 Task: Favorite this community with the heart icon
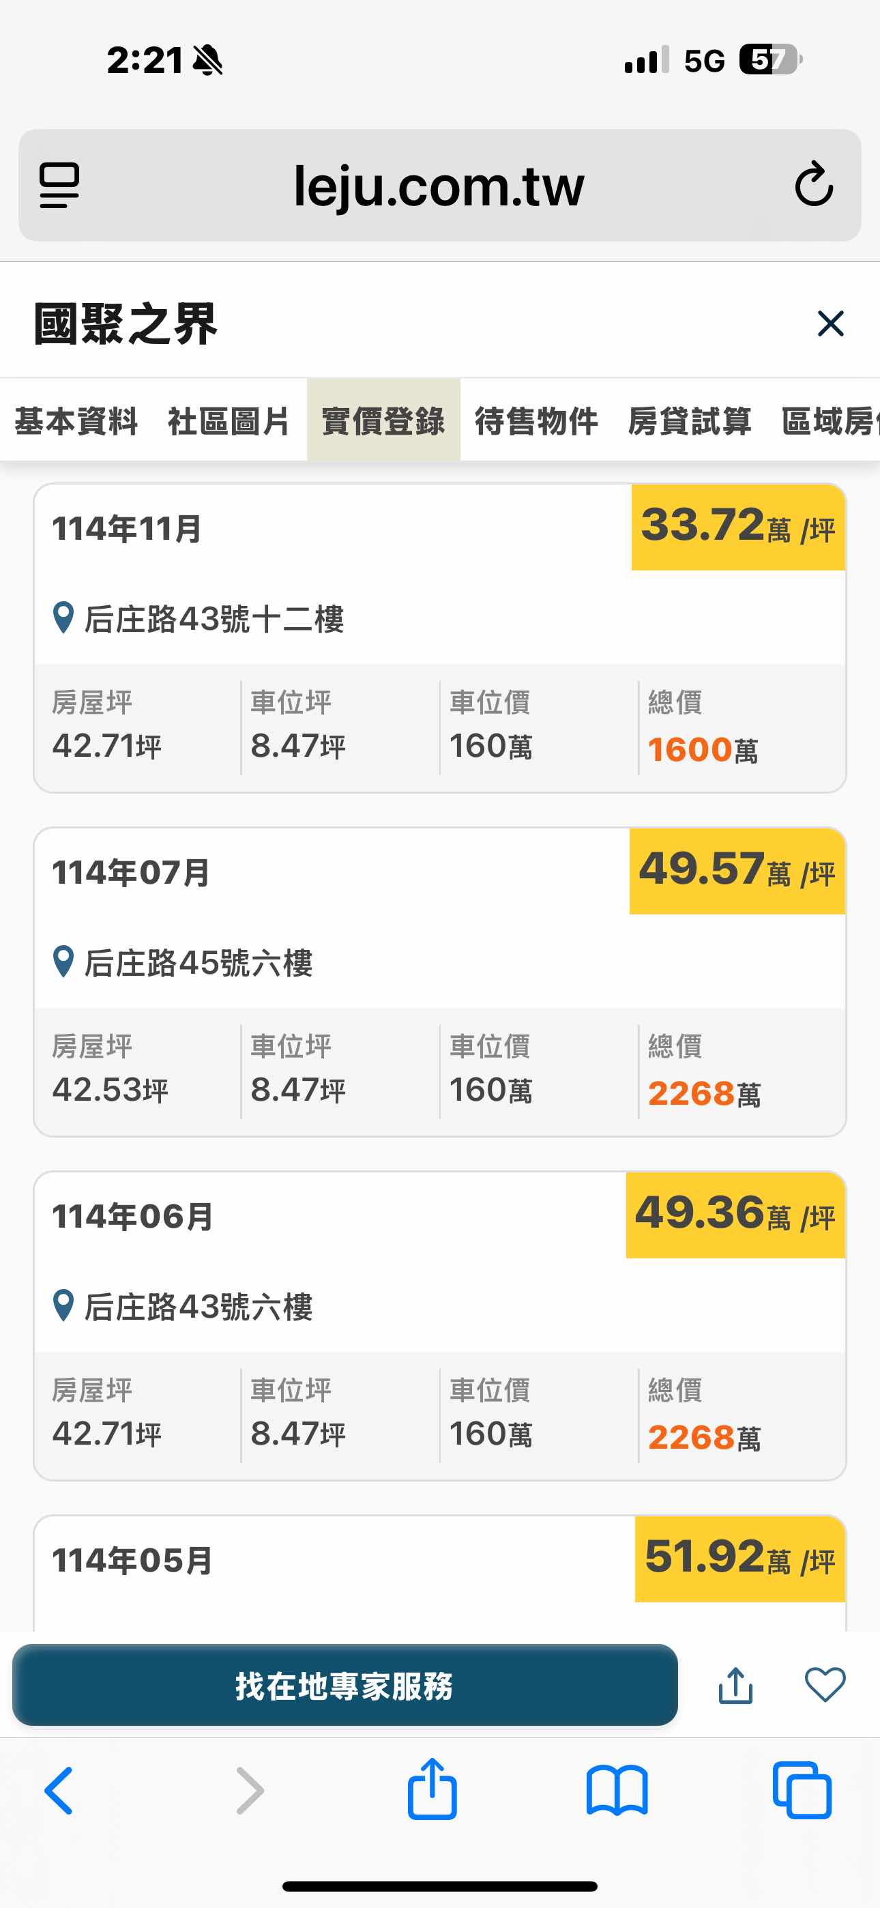pyautogui.click(x=825, y=1685)
